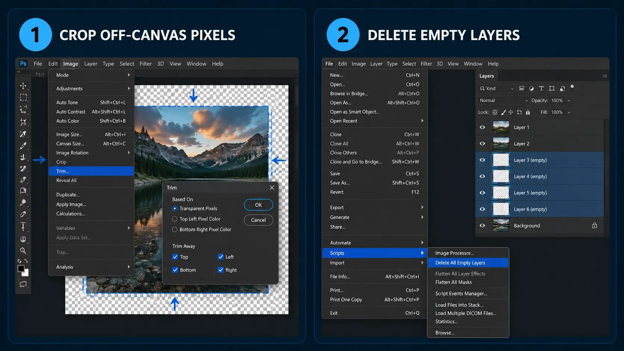Toggle visibility of Layer 4 (empty)

point(482,176)
